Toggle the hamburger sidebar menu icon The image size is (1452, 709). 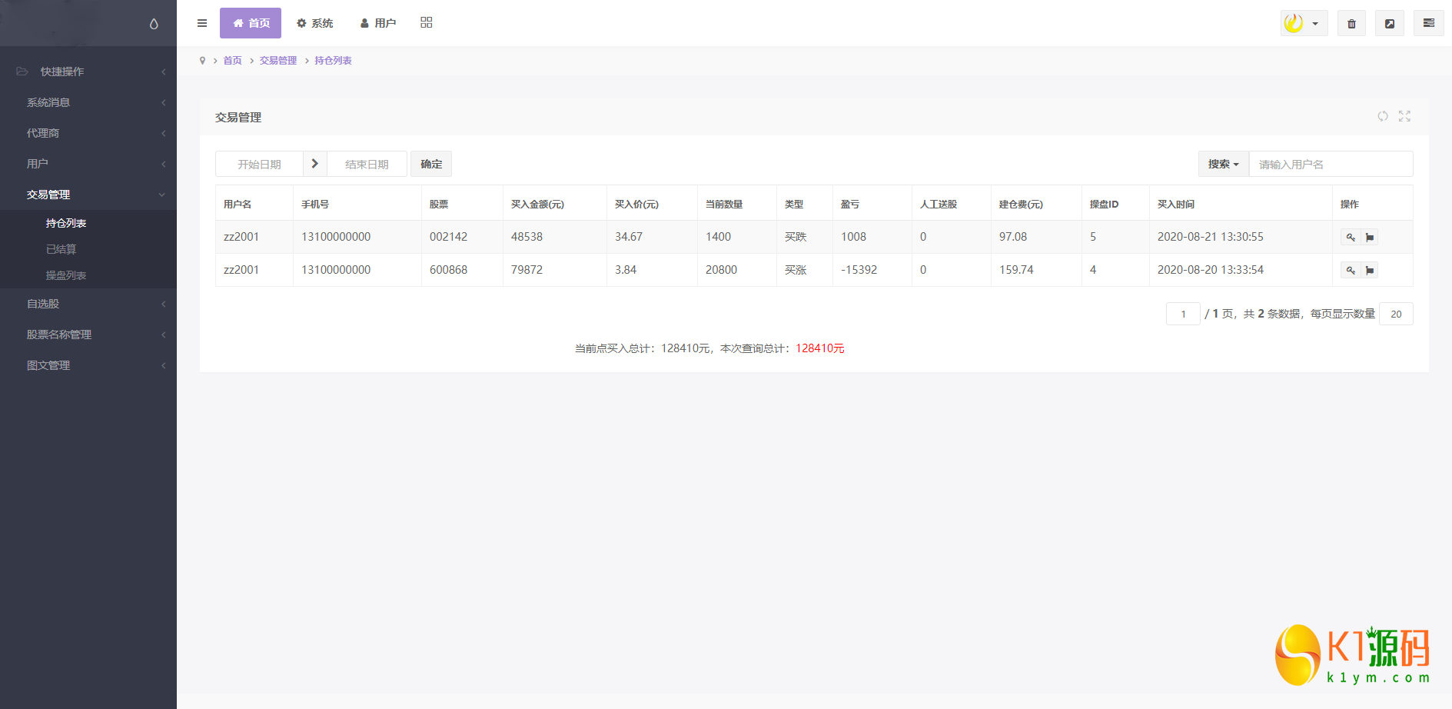click(x=202, y=23)
